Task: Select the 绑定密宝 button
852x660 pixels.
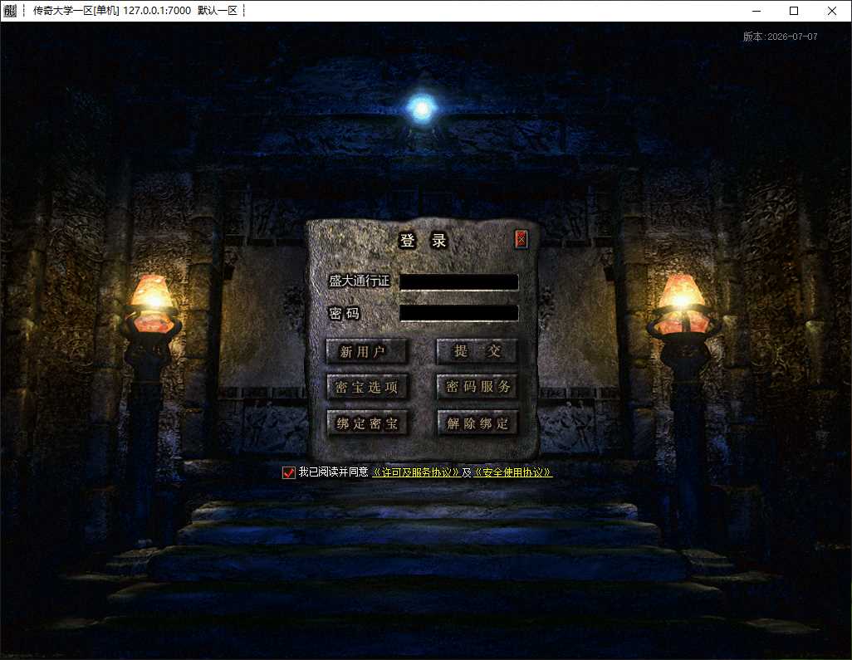Action: pos(367,423)
